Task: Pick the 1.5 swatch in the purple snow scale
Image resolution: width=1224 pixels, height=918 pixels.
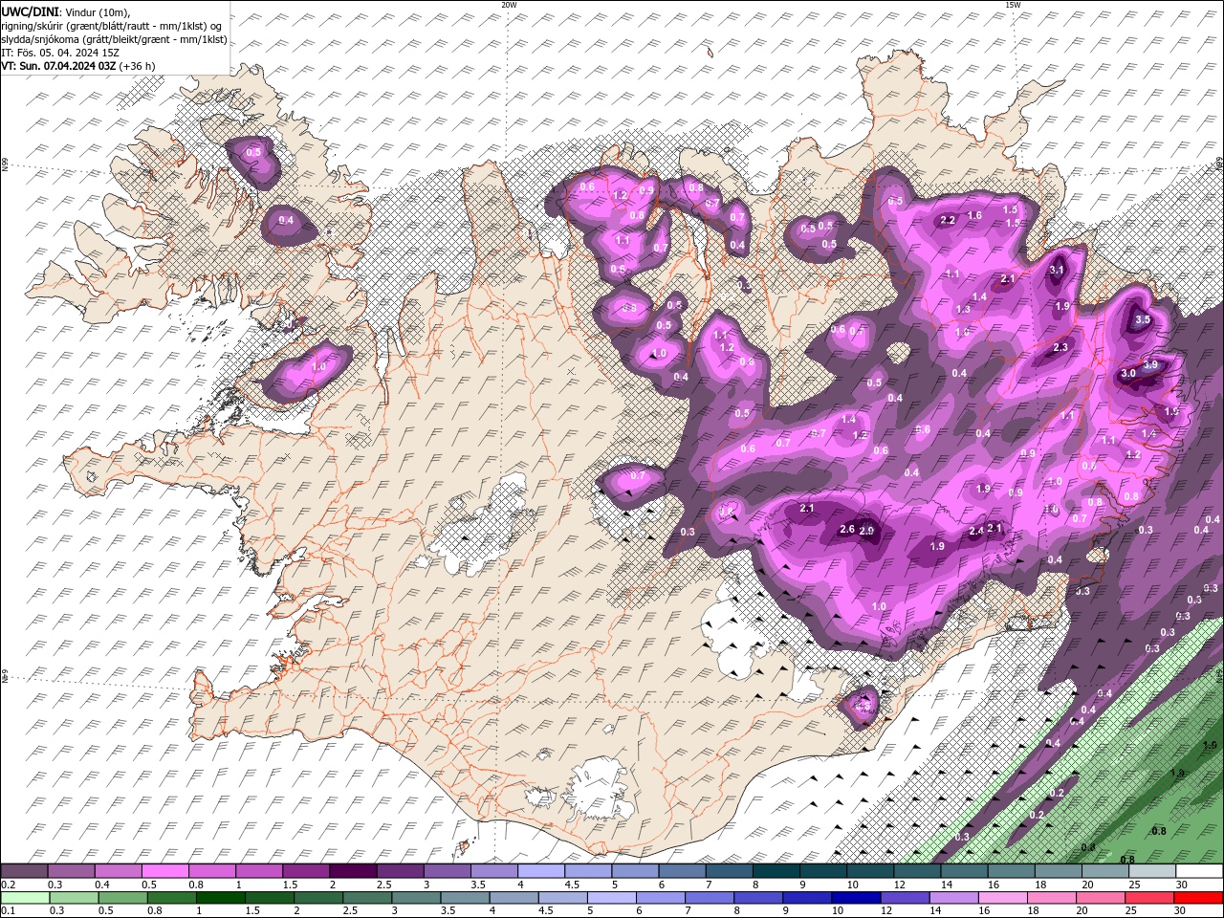Action: [x=305, y=871]
